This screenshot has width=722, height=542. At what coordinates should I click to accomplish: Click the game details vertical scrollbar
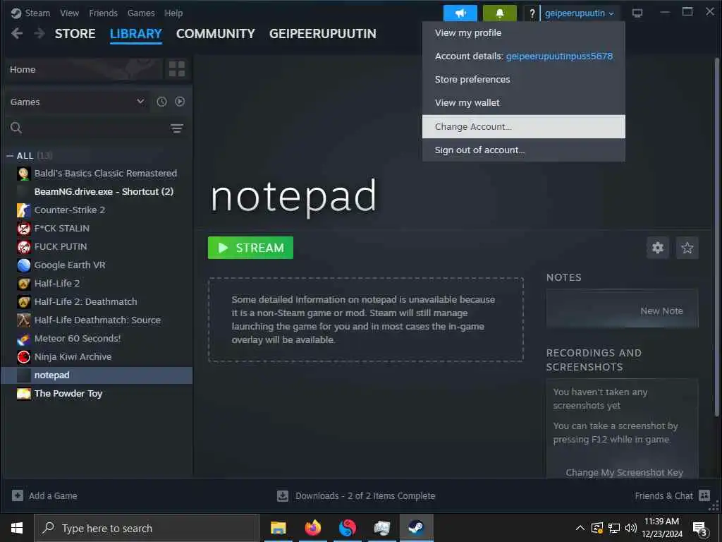(x=716, y=237)
